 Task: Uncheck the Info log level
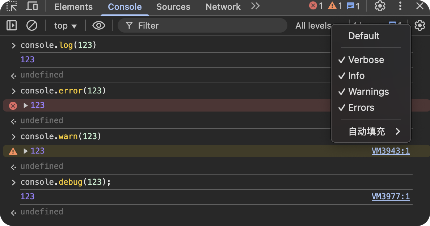(356, 76)
